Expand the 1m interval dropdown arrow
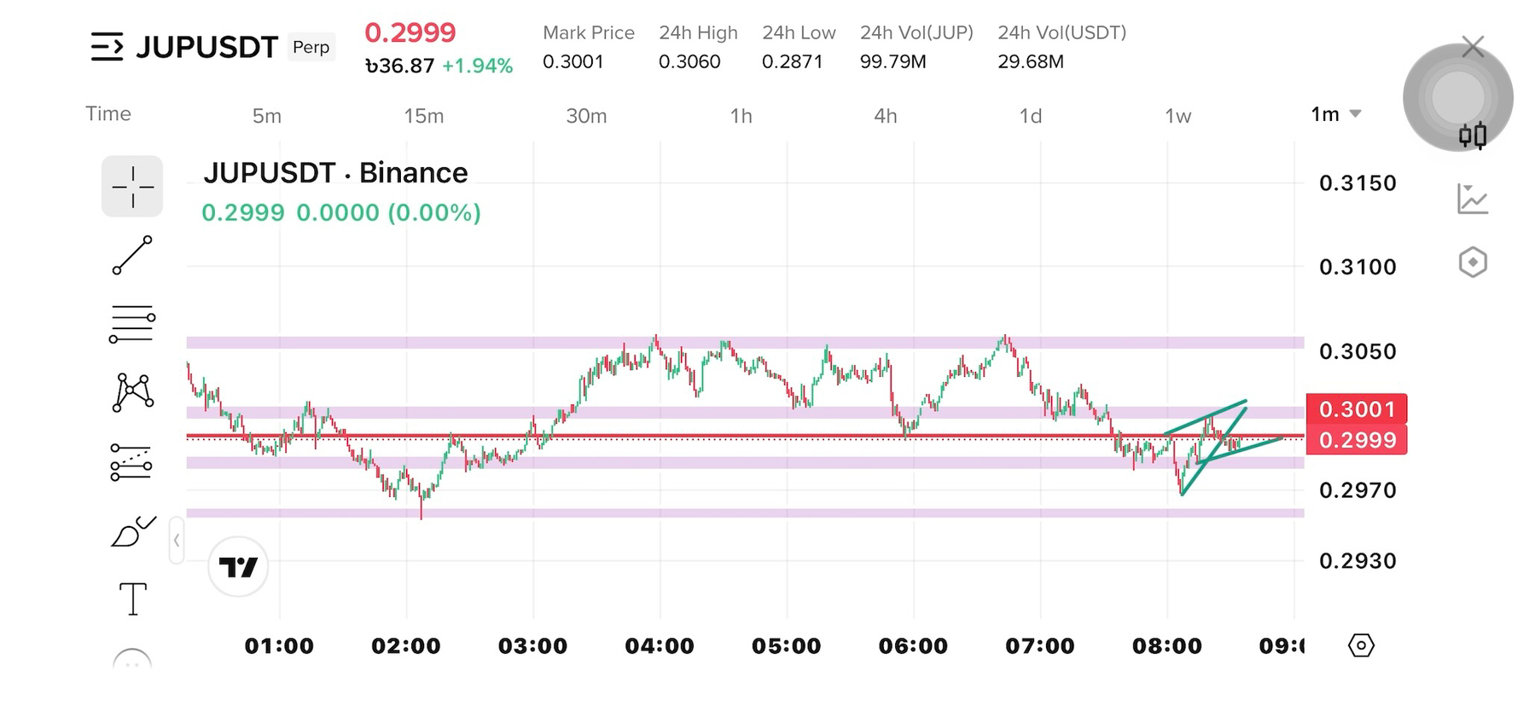Viewport: 1529px width, 706px height. (1356, 114)
